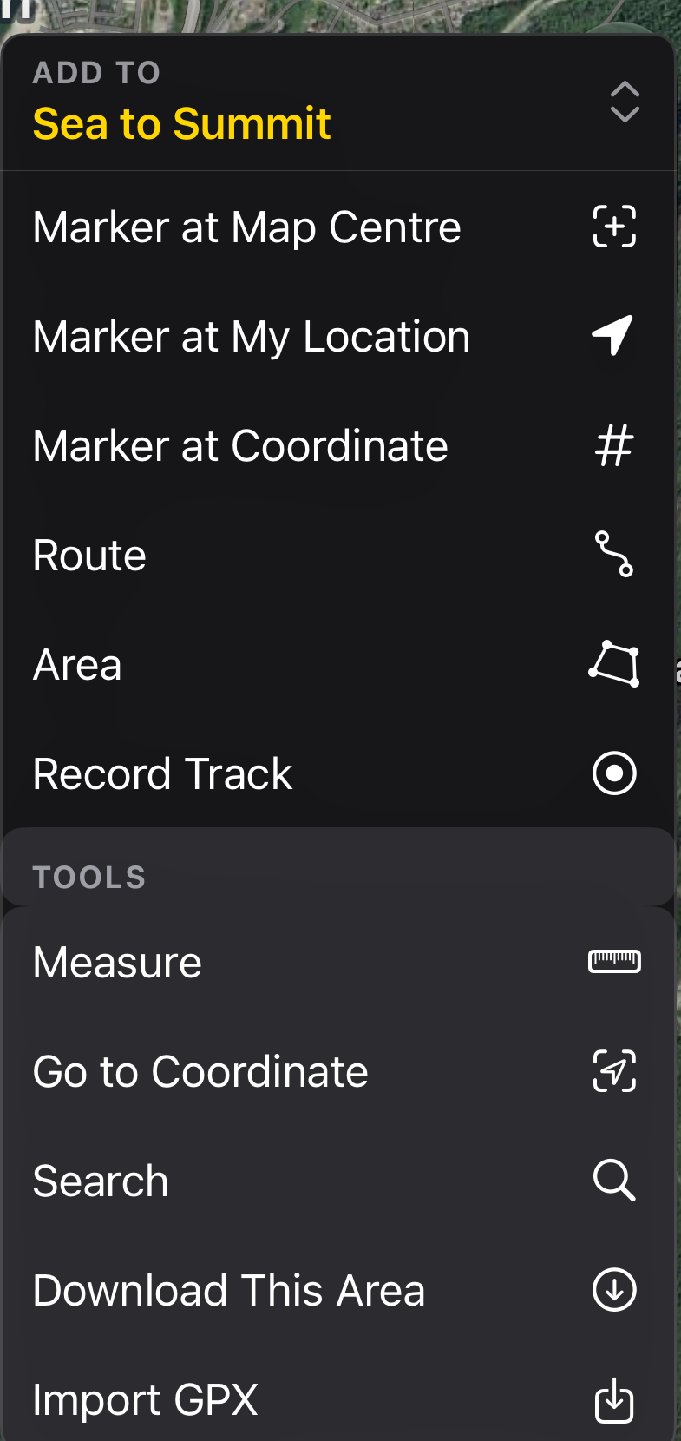
Task: Select the Route menu entry
Action: [x=338, y=556]
